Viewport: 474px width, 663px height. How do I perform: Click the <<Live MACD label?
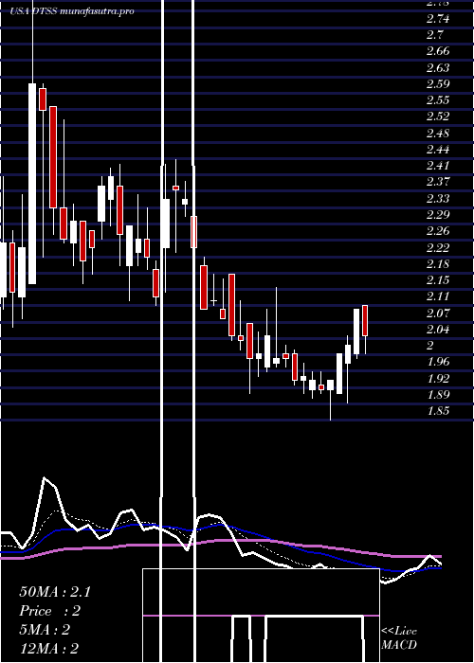tap(399, 637)
